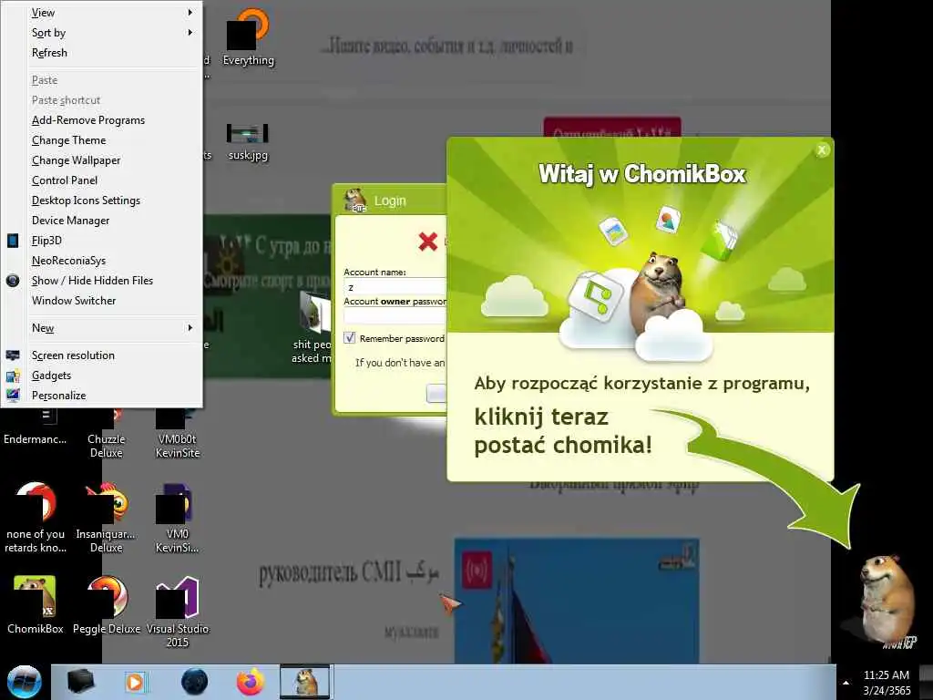Open the Everything desktop icon
Image resolution: width=933 pixels, height=700 pixels.
248,36
